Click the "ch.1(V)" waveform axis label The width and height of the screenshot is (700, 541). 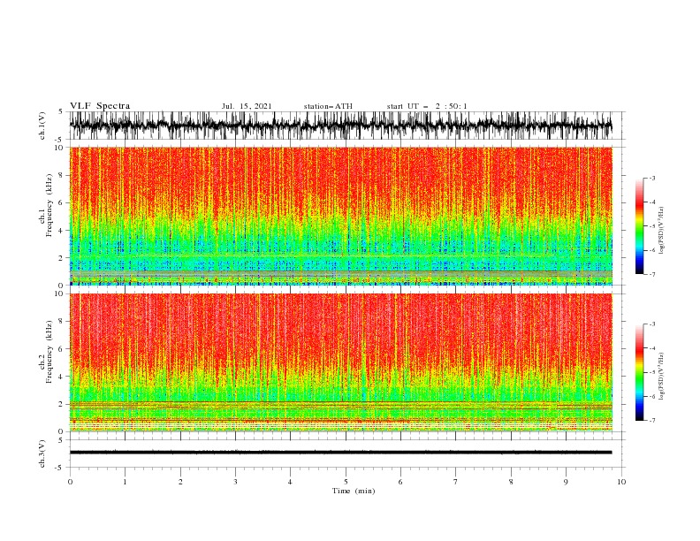click(42, 126)
